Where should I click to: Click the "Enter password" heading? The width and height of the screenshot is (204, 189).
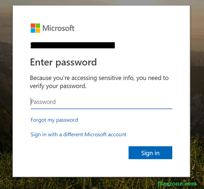click(x=63, y=63)
